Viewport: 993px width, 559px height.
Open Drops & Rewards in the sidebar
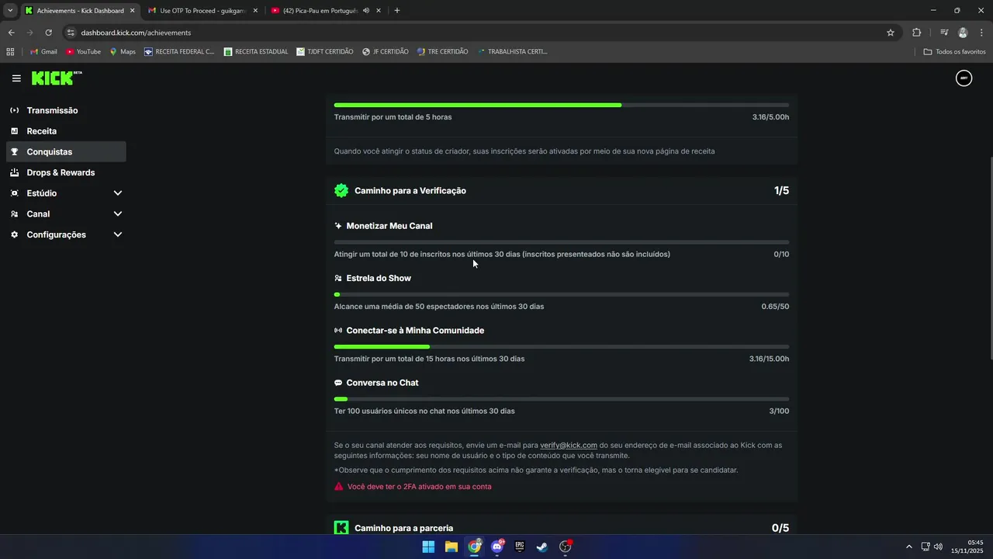tap(66, 172)
